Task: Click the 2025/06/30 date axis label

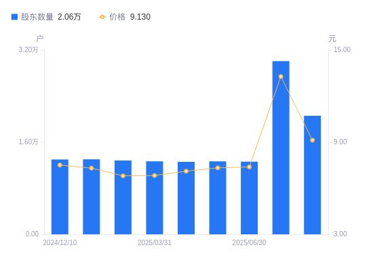Action: (250, 242)
